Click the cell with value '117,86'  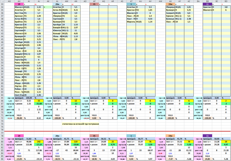(x=39, y=150)
